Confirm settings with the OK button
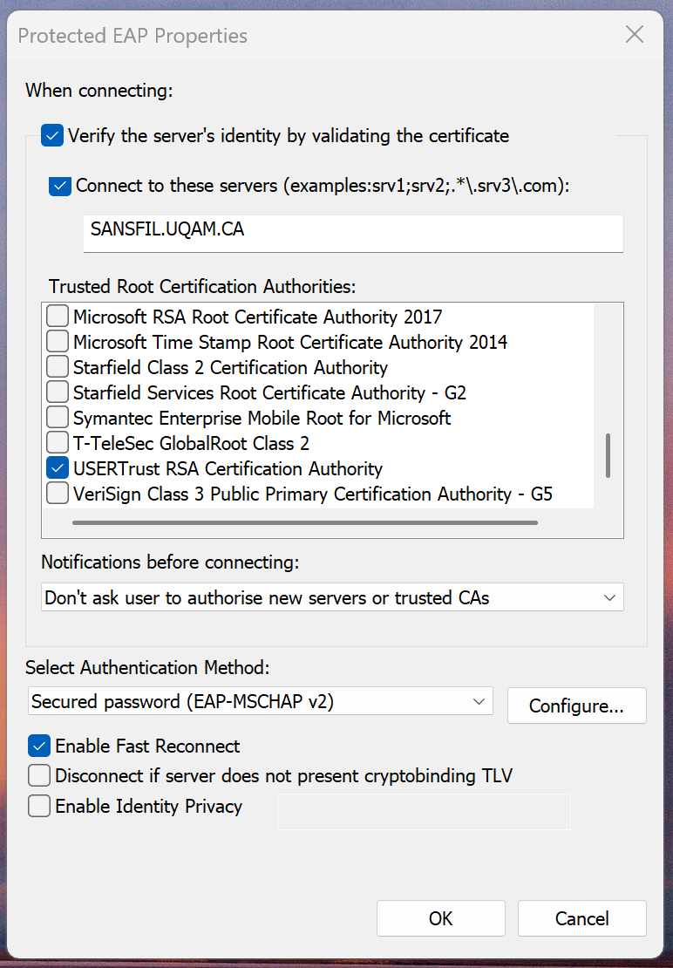Viewport: 673px width, 968px height. [x=441, y=918]
